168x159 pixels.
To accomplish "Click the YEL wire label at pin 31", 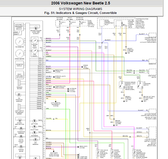I will (x=47, y=98).
